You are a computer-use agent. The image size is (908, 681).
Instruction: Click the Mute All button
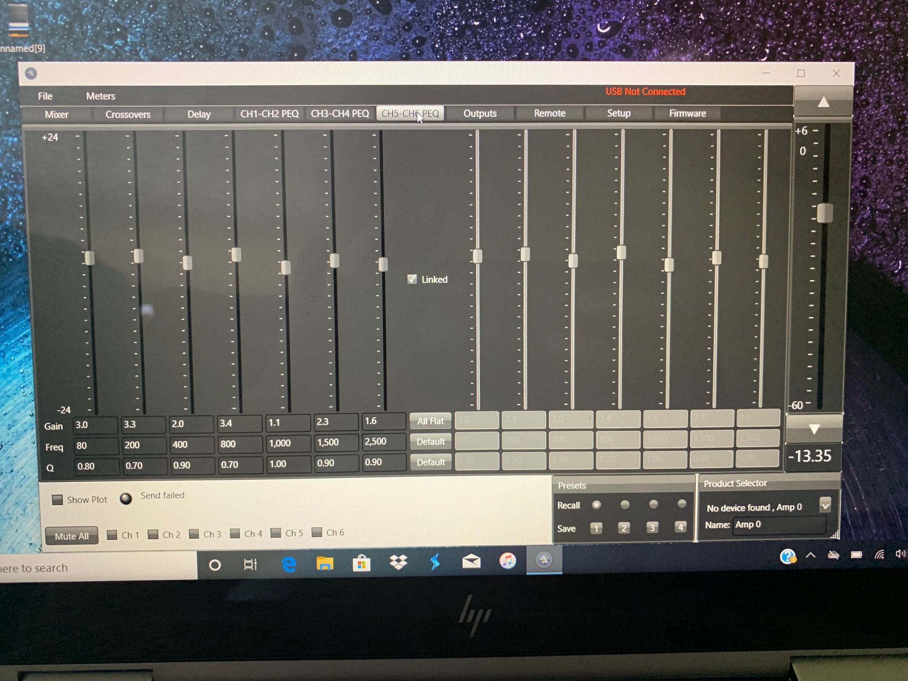click(x=72, y=536)
